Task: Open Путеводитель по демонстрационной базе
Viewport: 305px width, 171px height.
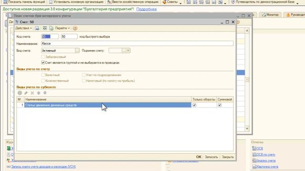Action: [x=263, y=2]
